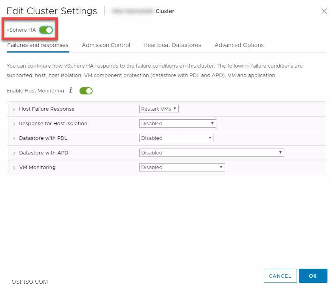
Task: Open the Datastore with APD dropdown
Action: coord(212,153)
